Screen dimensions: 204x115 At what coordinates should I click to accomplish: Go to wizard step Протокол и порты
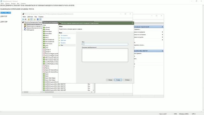[65, 38]
